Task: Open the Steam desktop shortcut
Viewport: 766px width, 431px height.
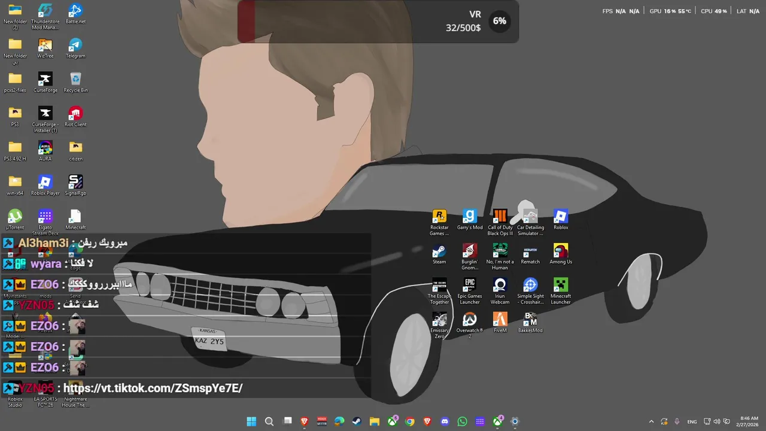Action: [439, 253]
